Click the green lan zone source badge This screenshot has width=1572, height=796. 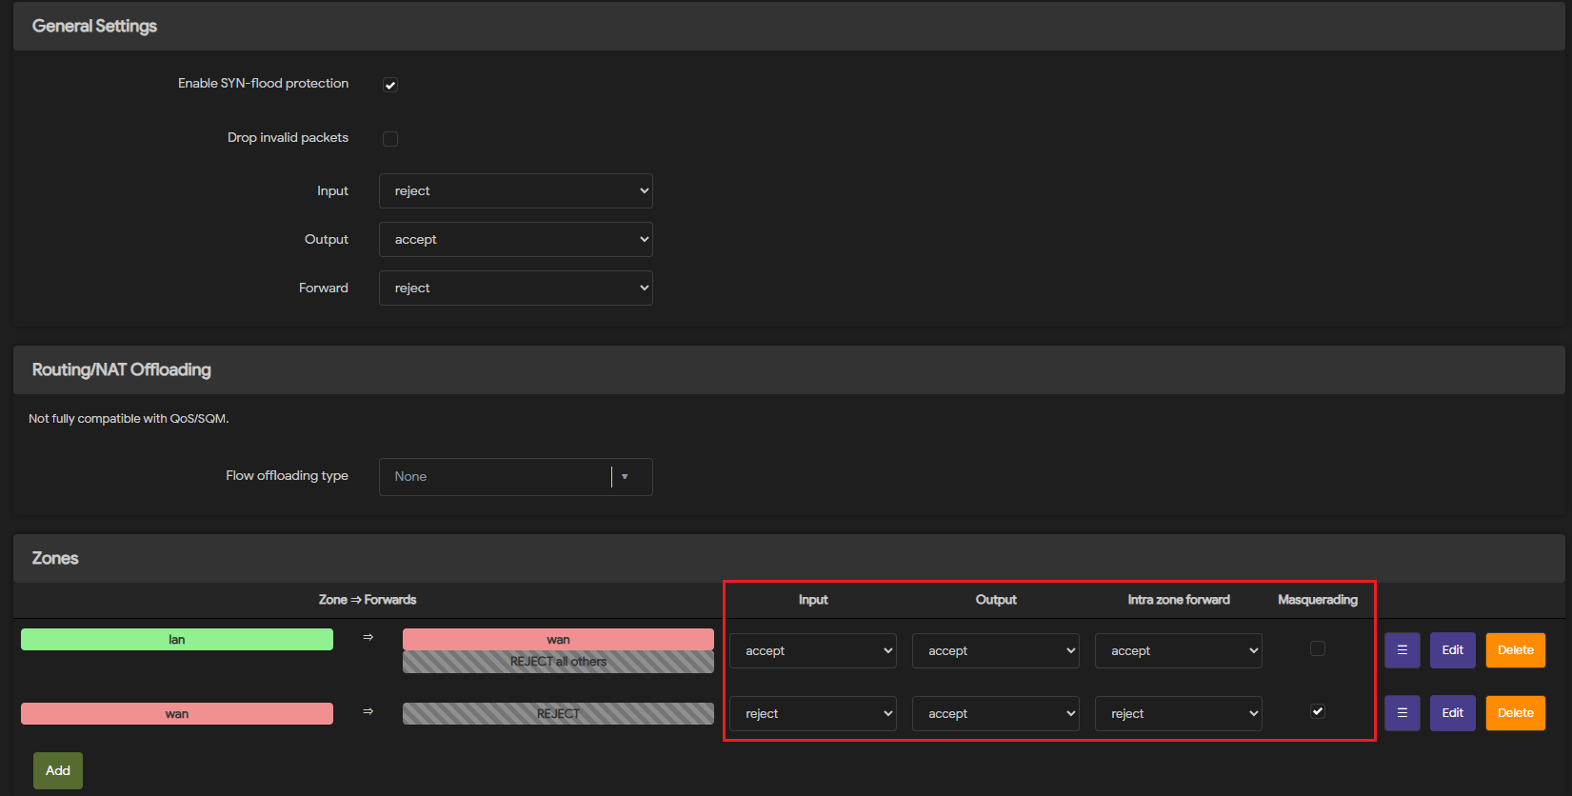[177, 639]
